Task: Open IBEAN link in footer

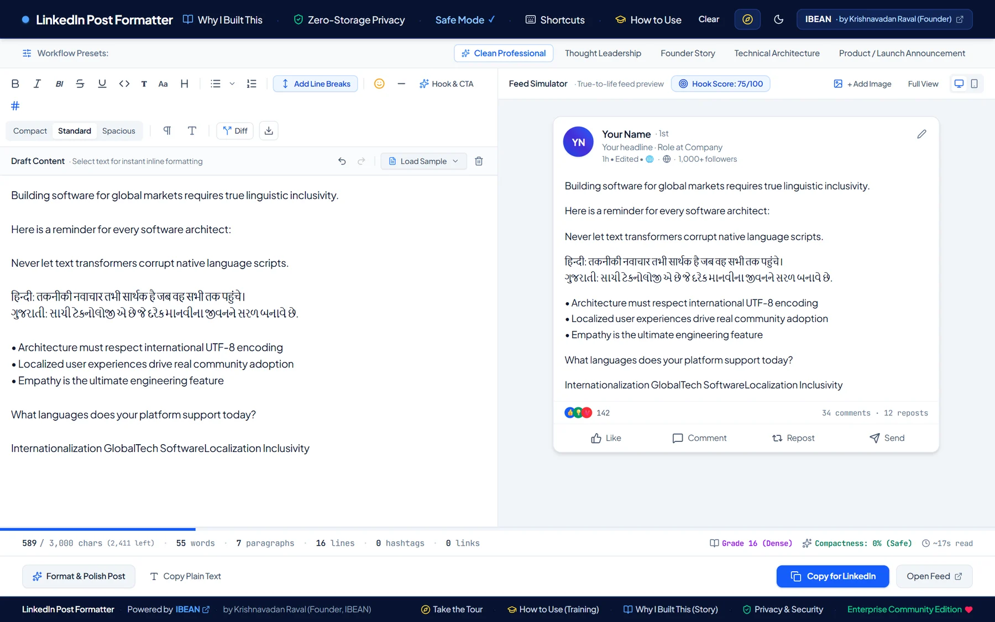Action: click(192, 609)
